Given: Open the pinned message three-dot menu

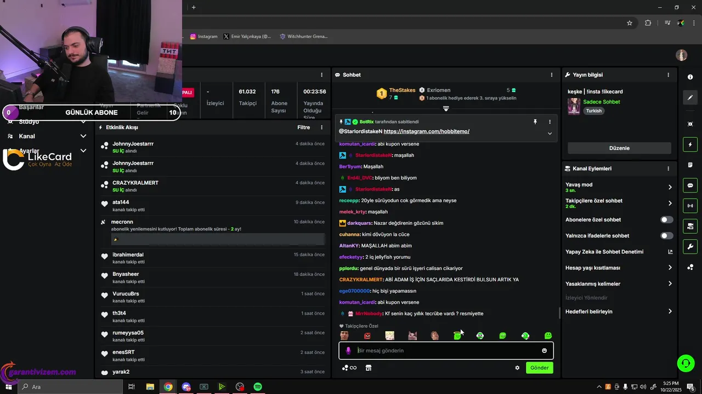Looking at the screenshot, I should [550, 121].
